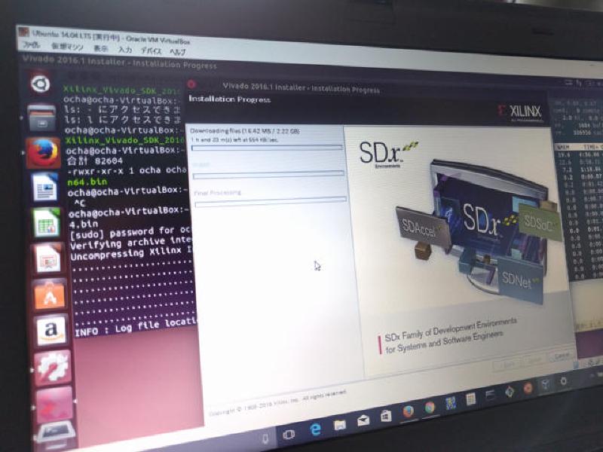
Task: Open ヘルプ menu in VirtualBox menu bar
Action: point(177,52)
